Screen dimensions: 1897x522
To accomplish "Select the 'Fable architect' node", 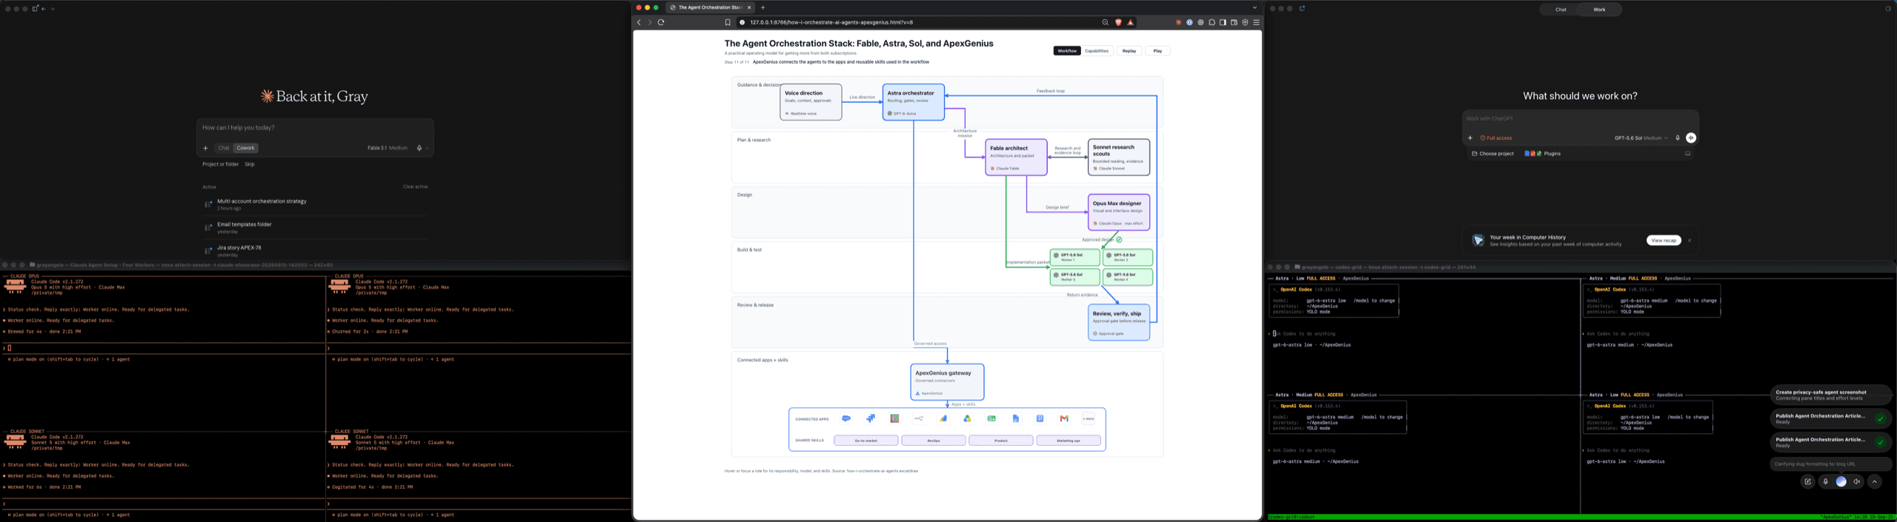I will (1016, 157).
